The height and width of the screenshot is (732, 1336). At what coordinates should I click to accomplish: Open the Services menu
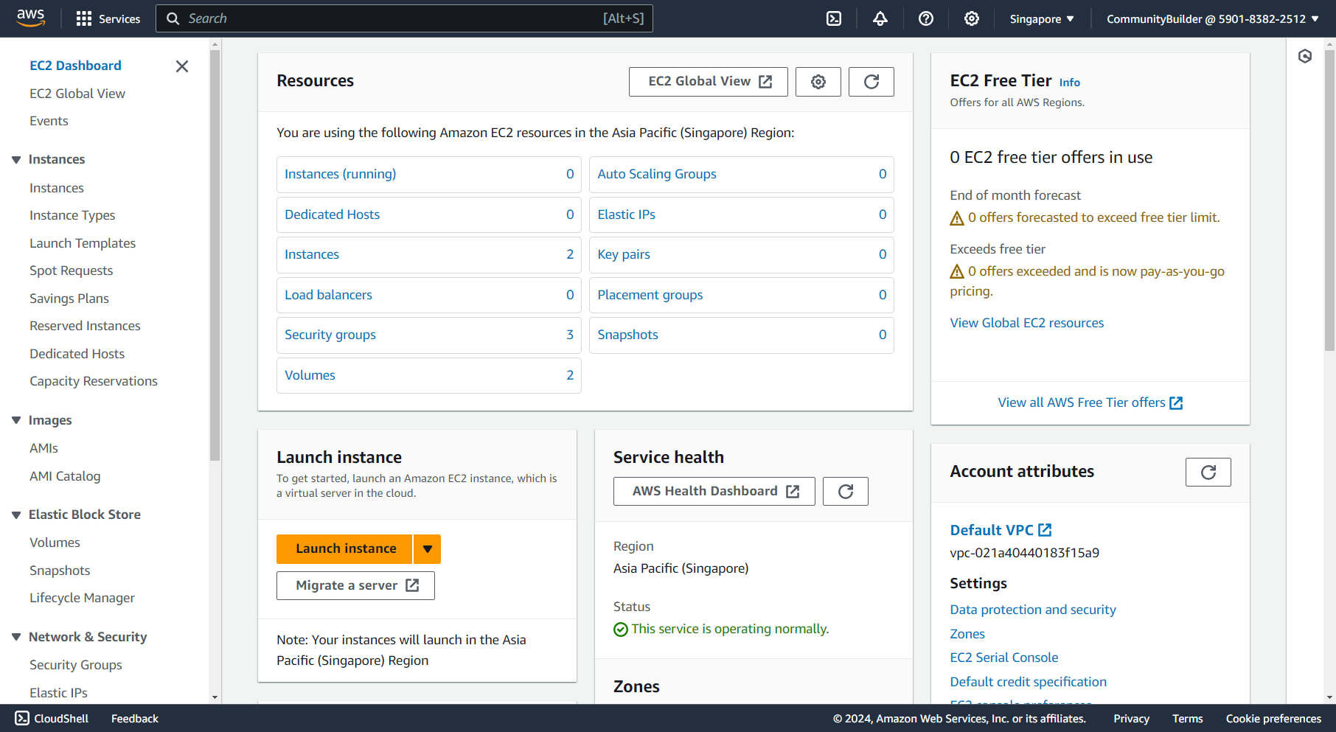[x=108, y=19]
